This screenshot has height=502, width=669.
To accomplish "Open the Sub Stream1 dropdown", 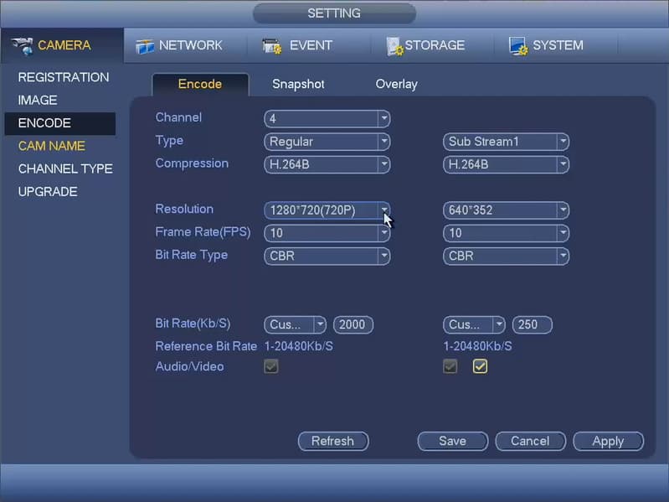I will click(x=506, y=142).
